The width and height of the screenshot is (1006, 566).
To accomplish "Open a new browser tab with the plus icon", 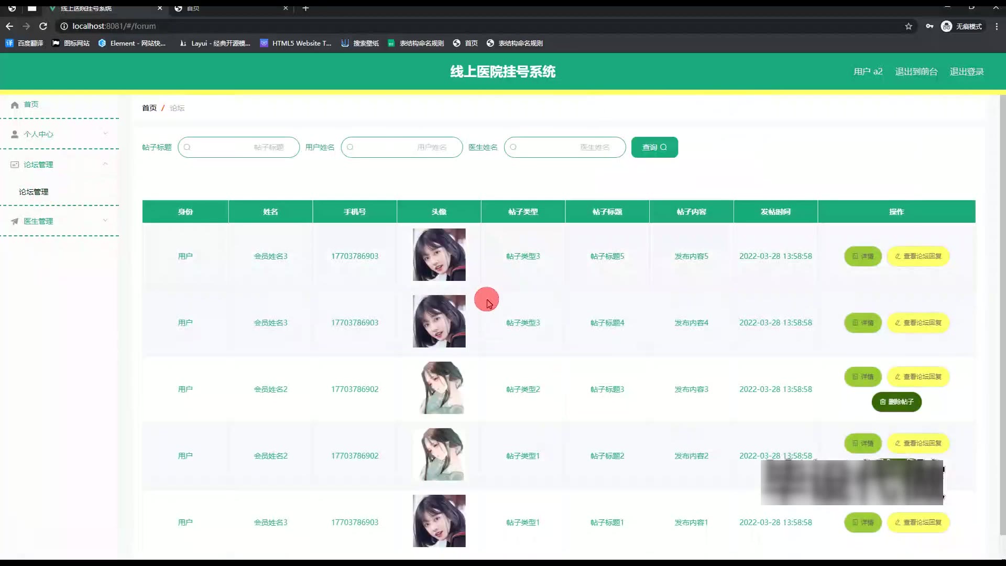I will (x=305, y=8).
